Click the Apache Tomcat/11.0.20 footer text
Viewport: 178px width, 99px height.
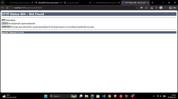[x=13, y=32]
